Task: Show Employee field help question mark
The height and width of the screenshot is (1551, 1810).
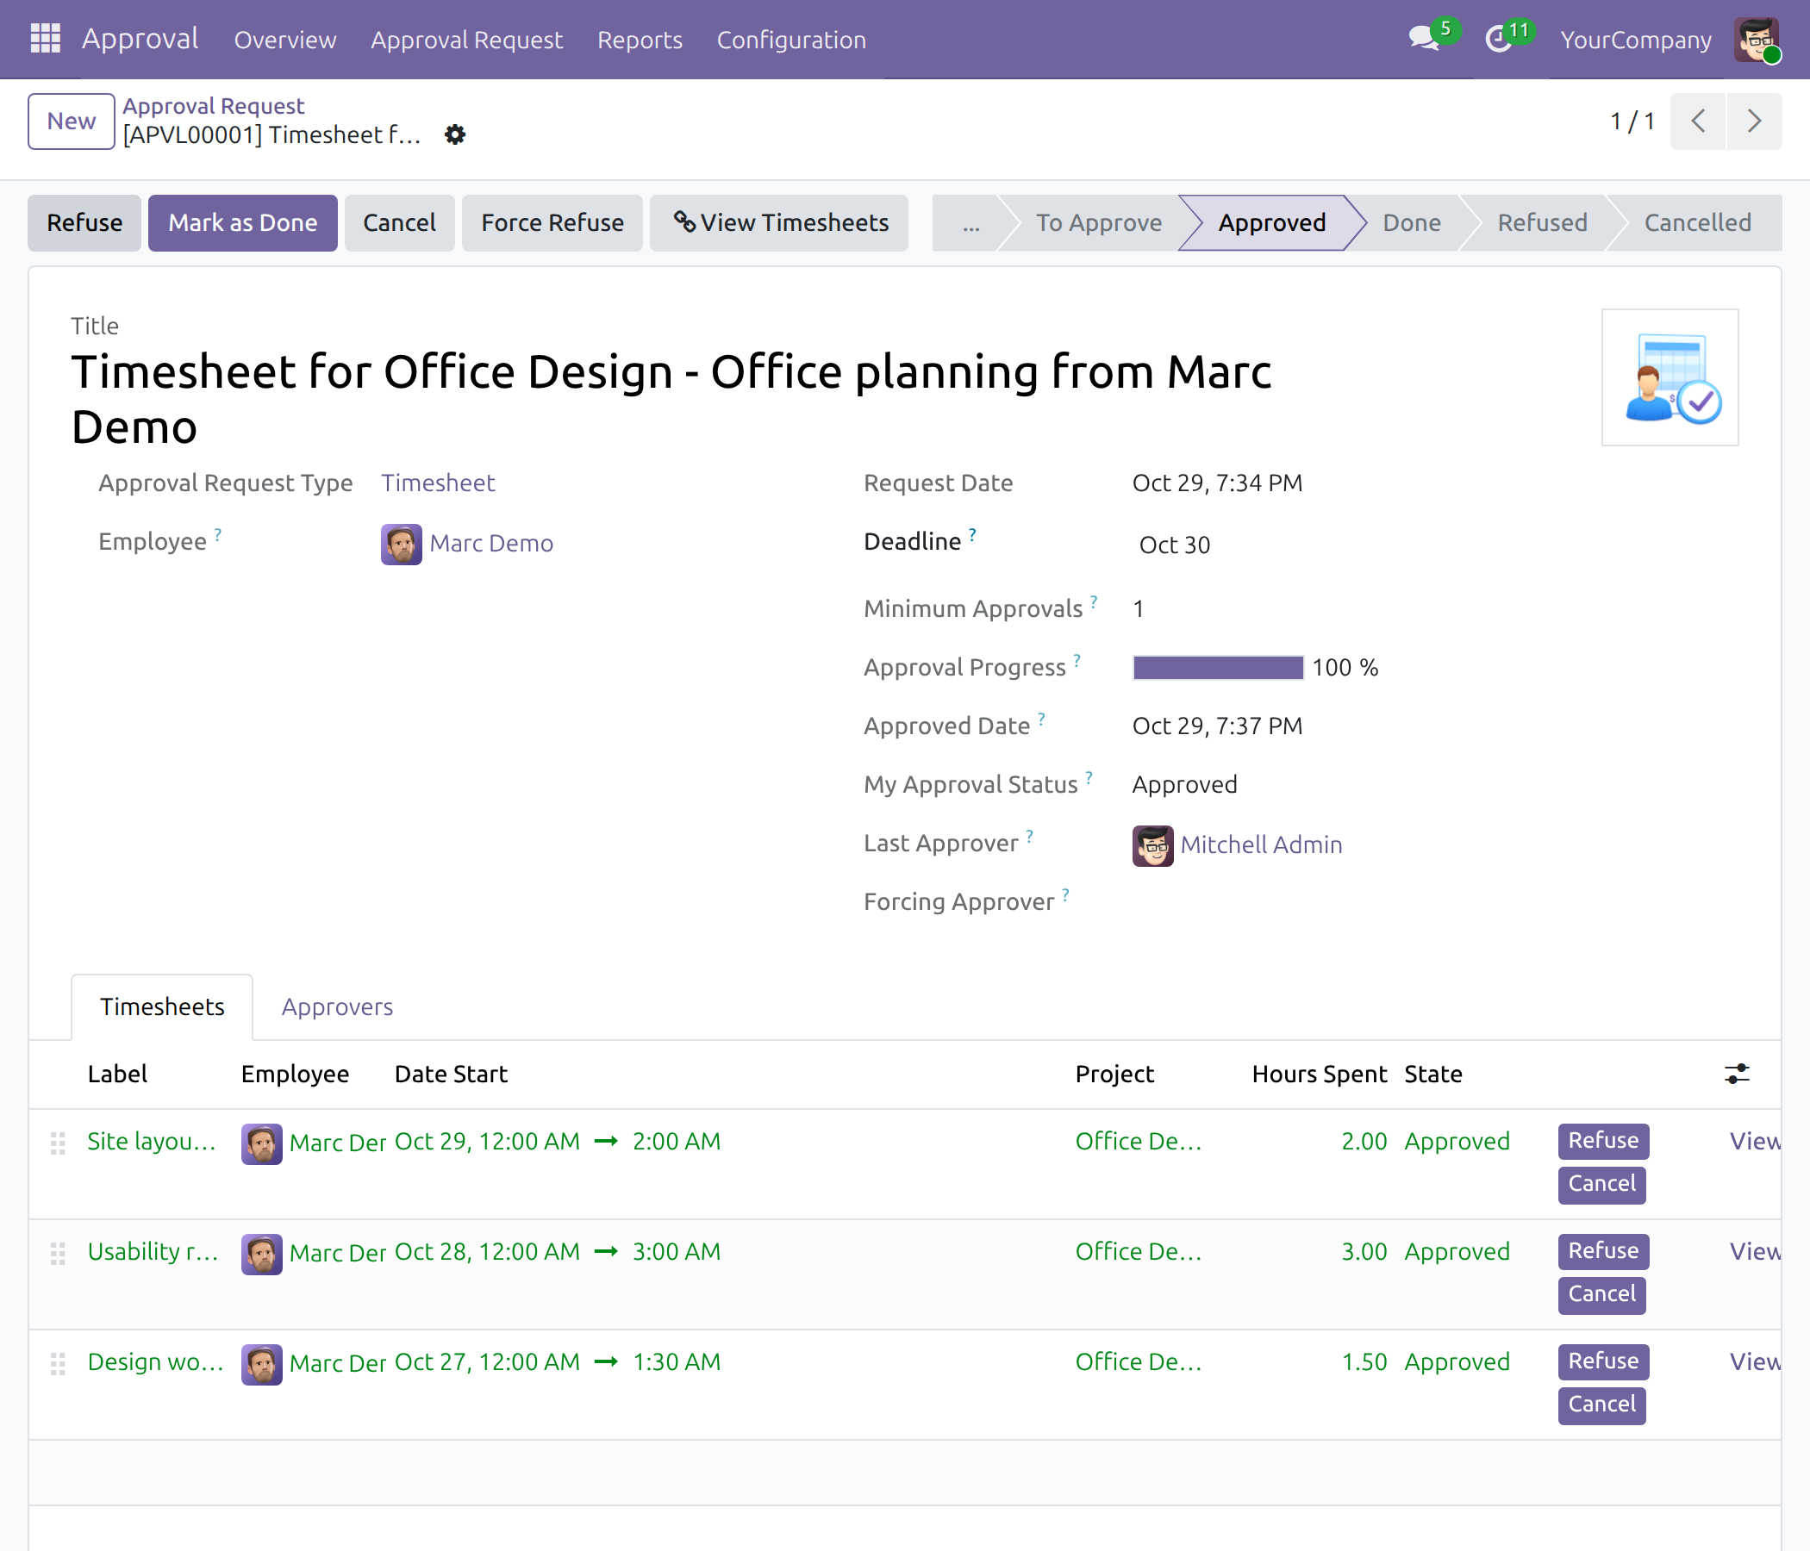Action: [217, 533]
